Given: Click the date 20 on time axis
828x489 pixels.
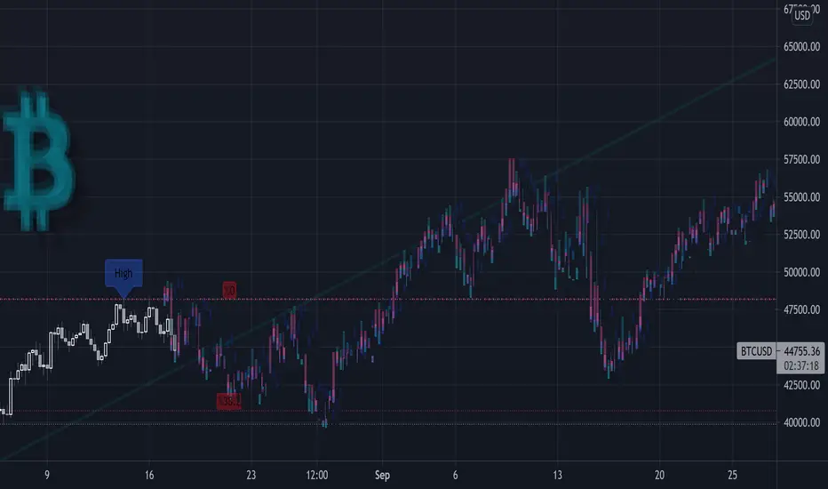Looking at the screenshot, I should pyautogui.click(x=659, y=475).
